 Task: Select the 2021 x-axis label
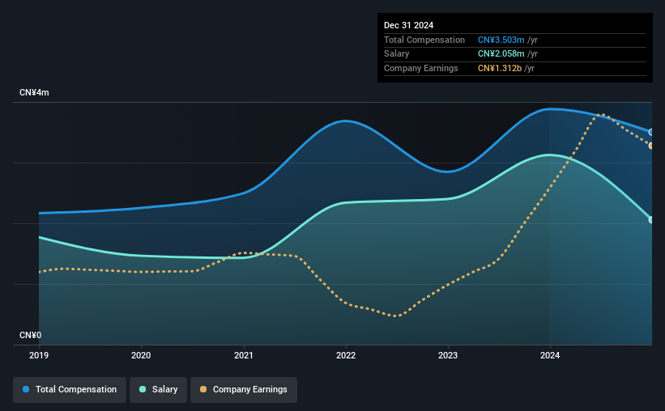[244, 355]
